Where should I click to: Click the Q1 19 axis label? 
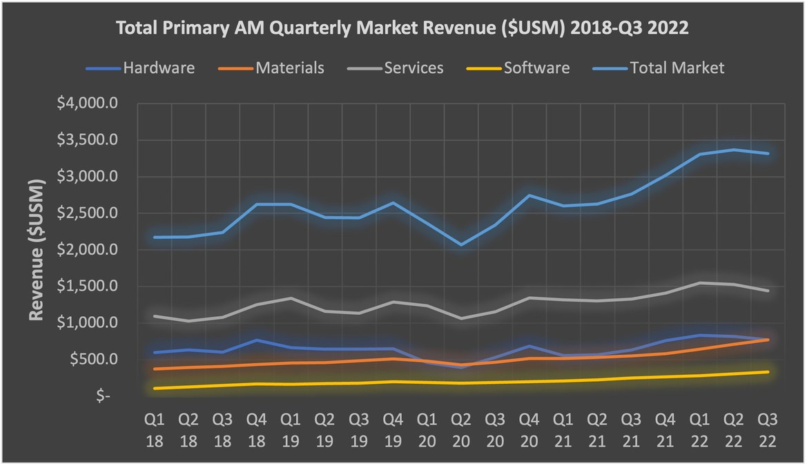291,431
